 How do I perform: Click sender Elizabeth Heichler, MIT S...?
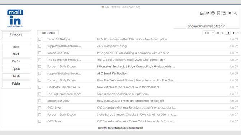(x=65, y=87)
